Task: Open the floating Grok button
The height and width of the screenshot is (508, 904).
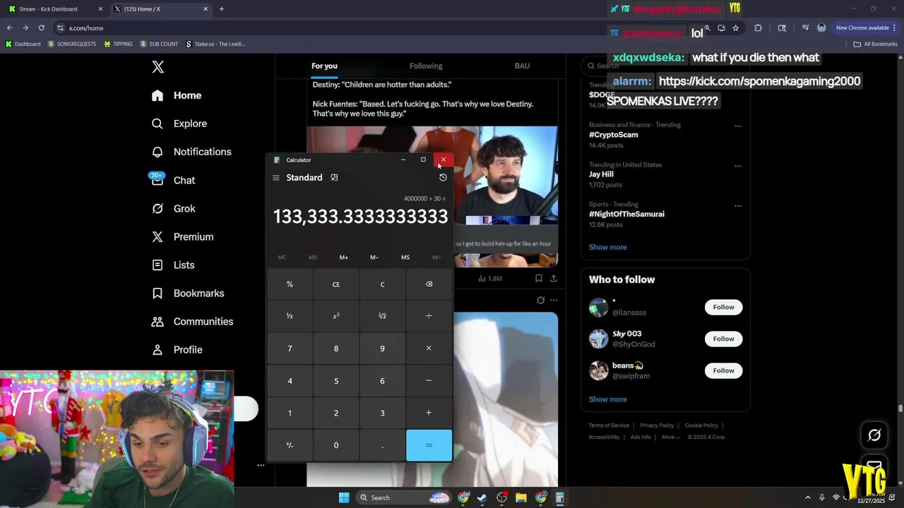Action: pos(874,435)
